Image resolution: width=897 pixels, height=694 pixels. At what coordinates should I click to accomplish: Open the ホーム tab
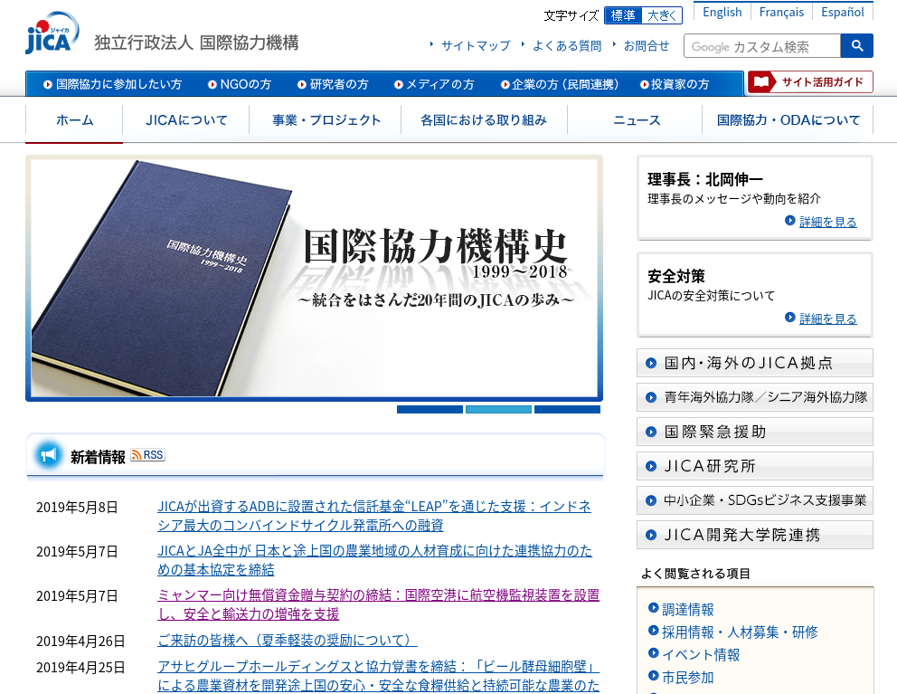[74, 120]
